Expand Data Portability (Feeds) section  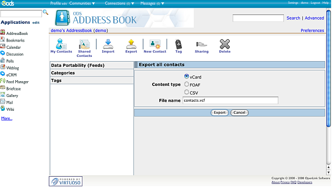[x=78, y=65]
